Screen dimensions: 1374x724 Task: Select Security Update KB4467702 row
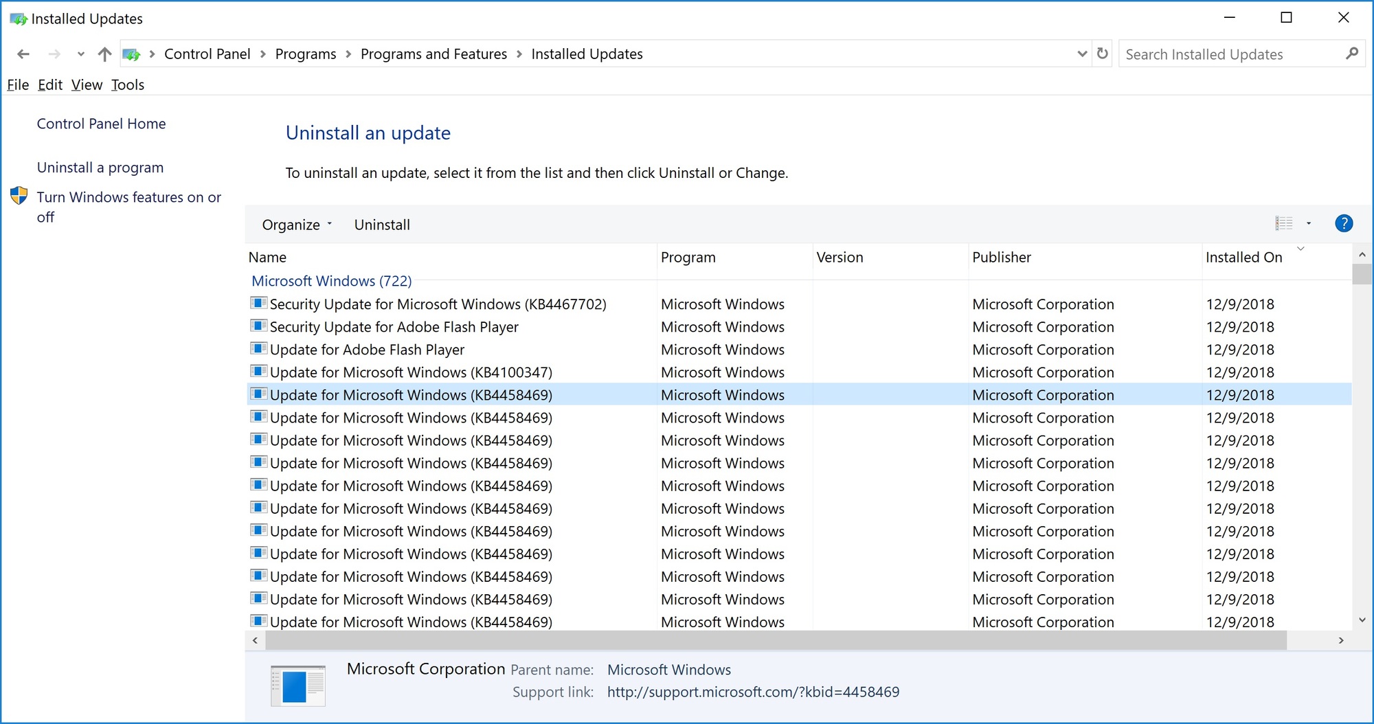coord(798,304)
